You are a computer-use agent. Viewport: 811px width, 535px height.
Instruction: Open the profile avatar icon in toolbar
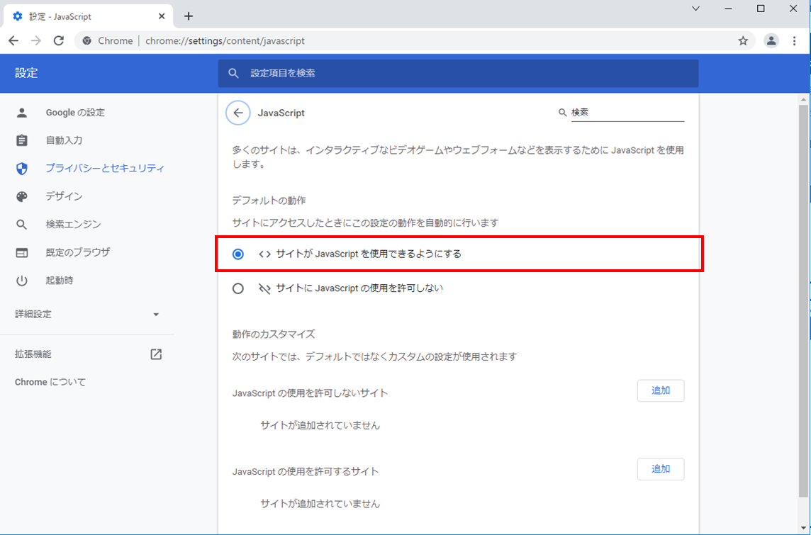click(x=771, y=41)
